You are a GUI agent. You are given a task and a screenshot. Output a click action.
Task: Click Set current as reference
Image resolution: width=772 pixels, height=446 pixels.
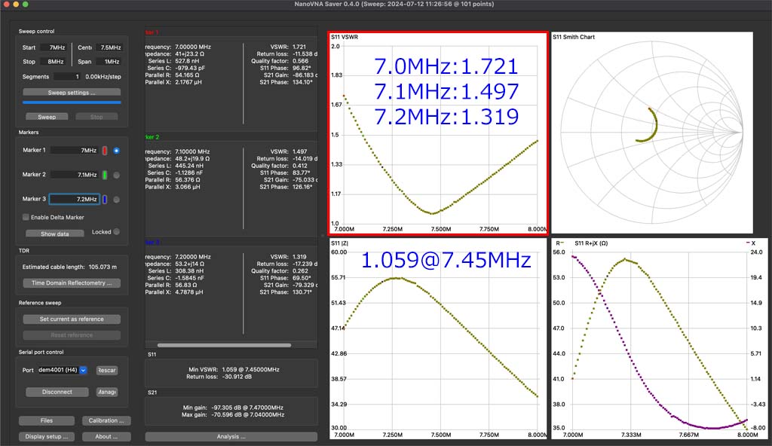(x=72, y=319)
